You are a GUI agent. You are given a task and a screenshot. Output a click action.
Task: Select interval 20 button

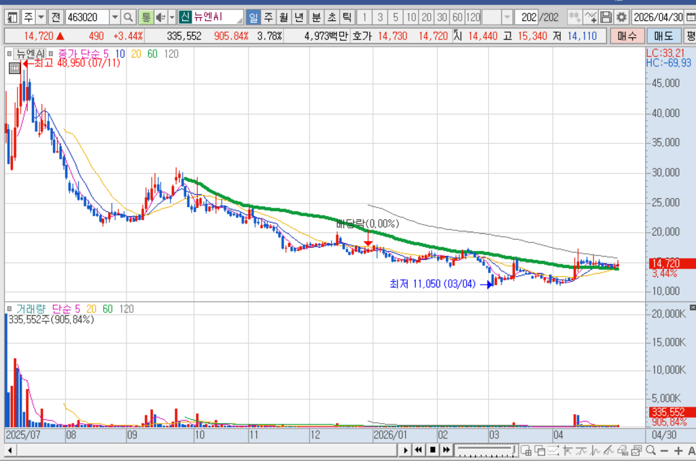(x=427, y=17)
